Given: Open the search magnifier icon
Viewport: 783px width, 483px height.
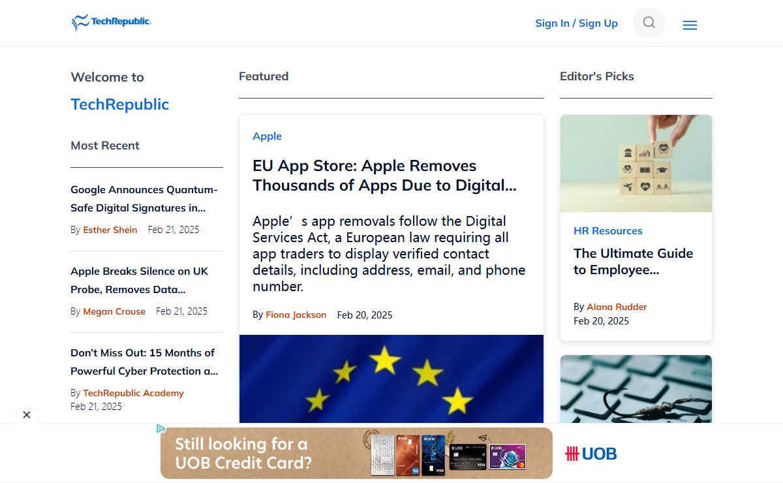Looking at the screenshot, I should [649, 23].
